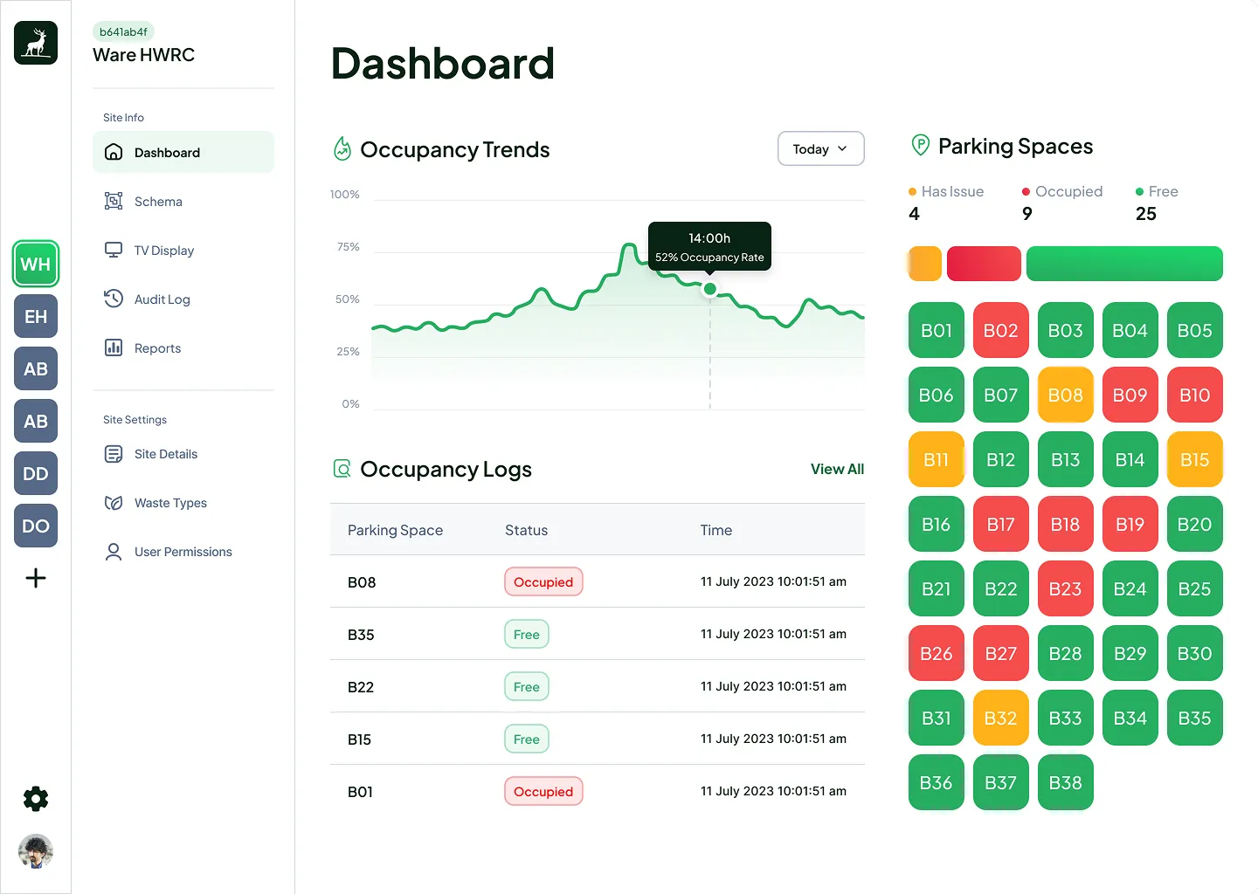Click the Schema icon in sidebar
1258x894 pixels.
(x=114, y=201)
